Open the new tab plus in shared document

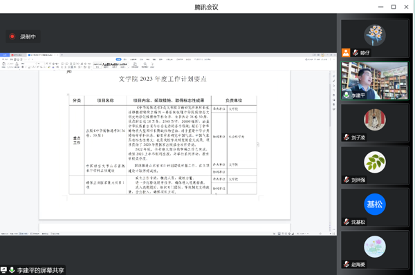coord(62,55)
